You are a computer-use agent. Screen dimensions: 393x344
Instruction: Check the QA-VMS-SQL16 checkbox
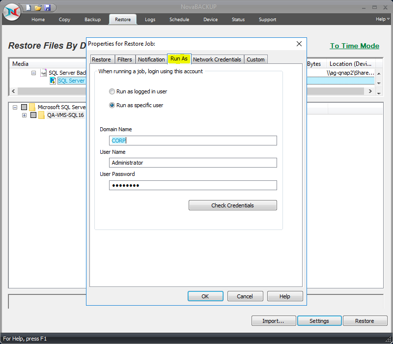point(33,115)
